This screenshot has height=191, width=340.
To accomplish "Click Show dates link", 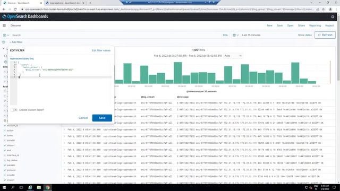I will click(304, 35).
